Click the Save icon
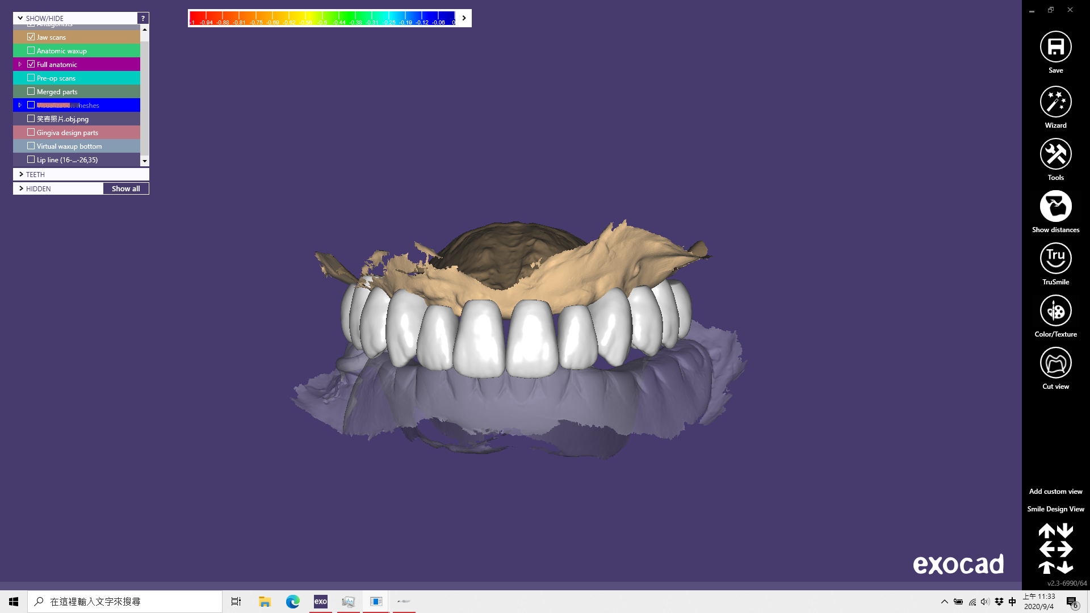The height and width of the screenshot is (613, 1090). point(1055,47)
